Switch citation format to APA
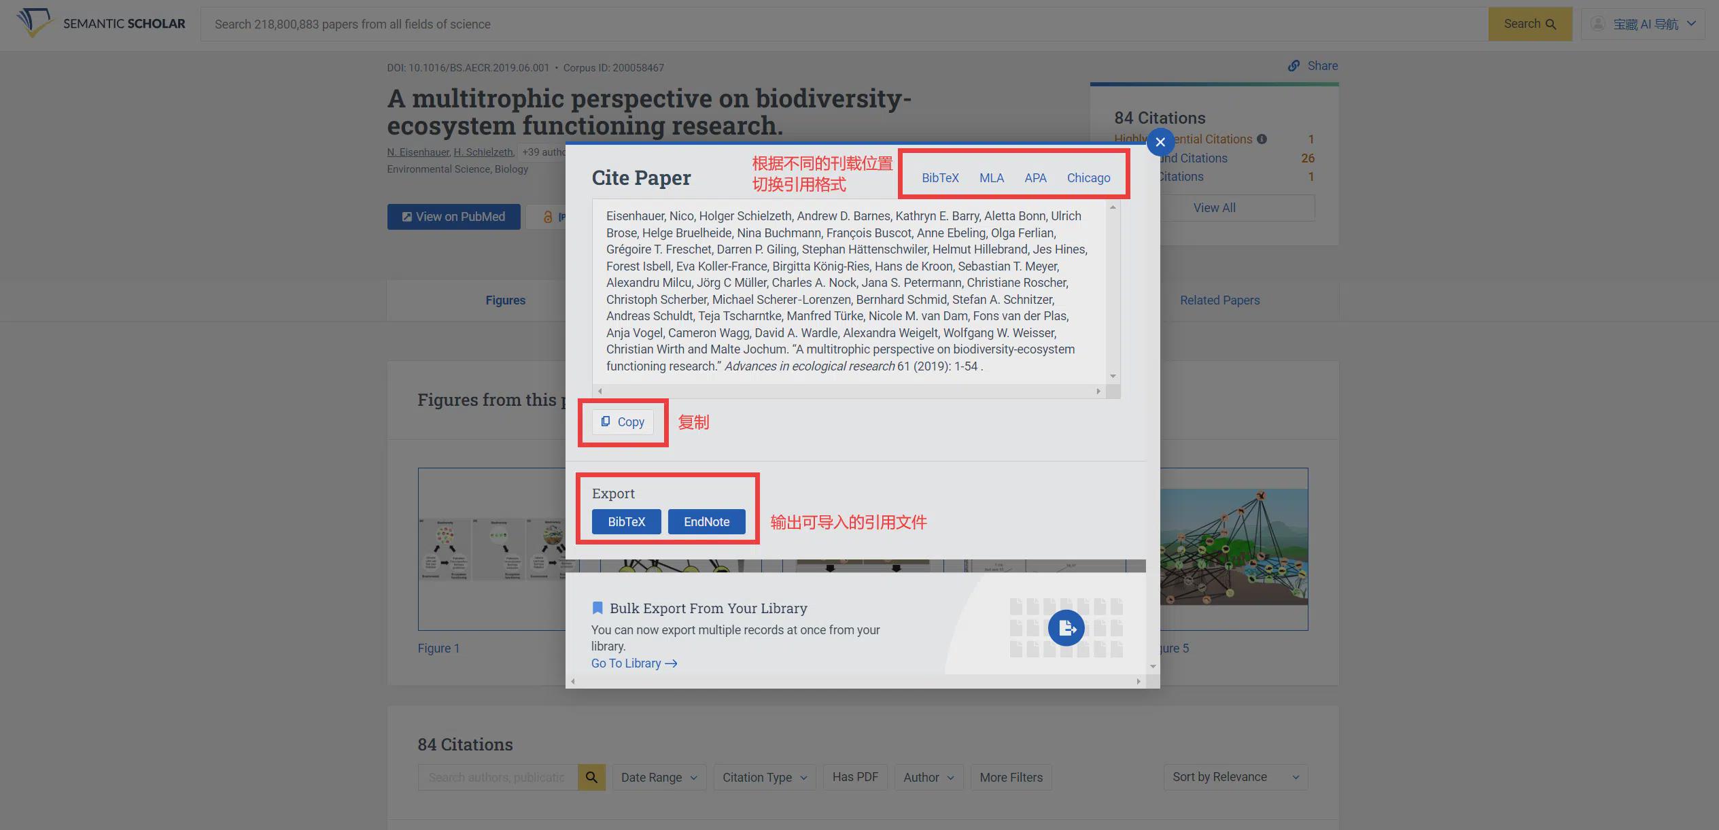Viewport: 1719px width, 830px height. tap(1035, 177)
